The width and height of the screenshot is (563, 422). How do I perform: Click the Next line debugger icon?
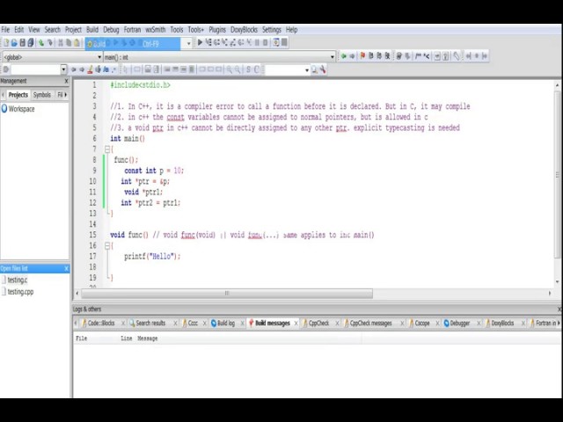[x=216, y=43]
